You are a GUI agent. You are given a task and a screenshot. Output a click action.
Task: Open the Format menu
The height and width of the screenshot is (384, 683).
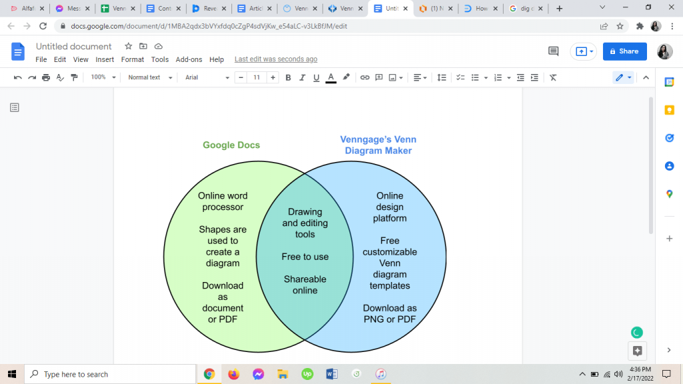click(132, 59)
